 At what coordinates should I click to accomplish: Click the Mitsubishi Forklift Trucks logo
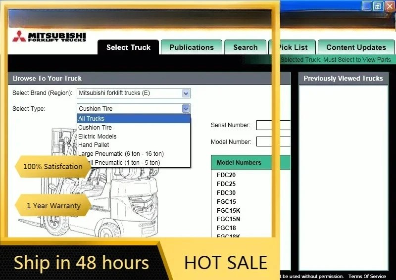point(49,36)
